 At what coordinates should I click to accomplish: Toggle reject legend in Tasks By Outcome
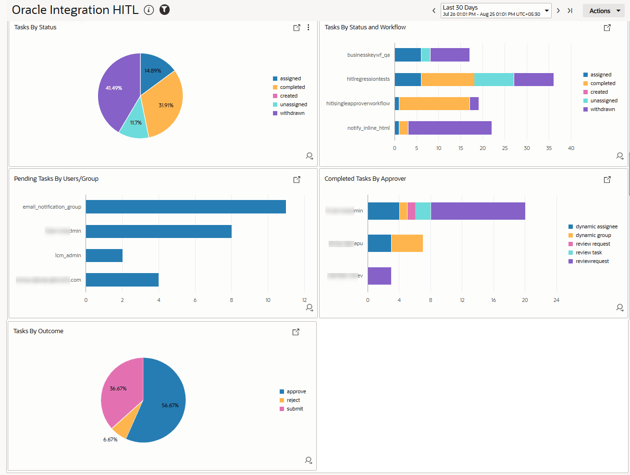pyautogui.click(x=290, y=400)
